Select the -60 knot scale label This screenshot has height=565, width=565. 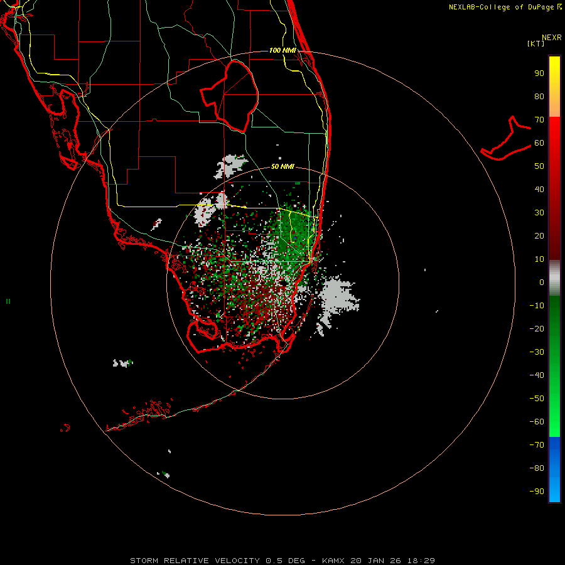pos(537,422)
